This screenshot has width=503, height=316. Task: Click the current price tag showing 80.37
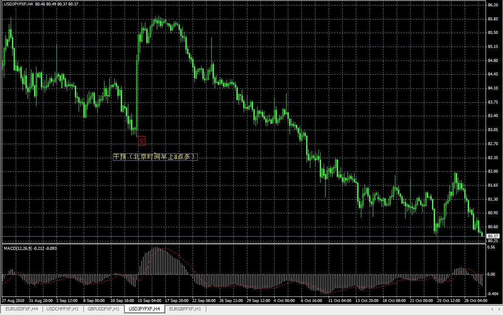(493, 235)
